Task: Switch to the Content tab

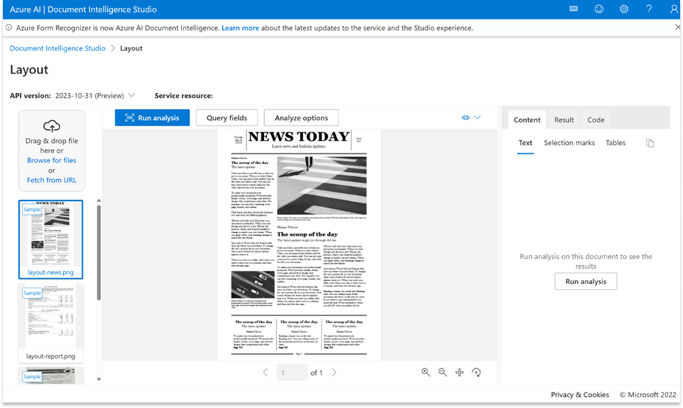Action: click(x=527, y=120)
